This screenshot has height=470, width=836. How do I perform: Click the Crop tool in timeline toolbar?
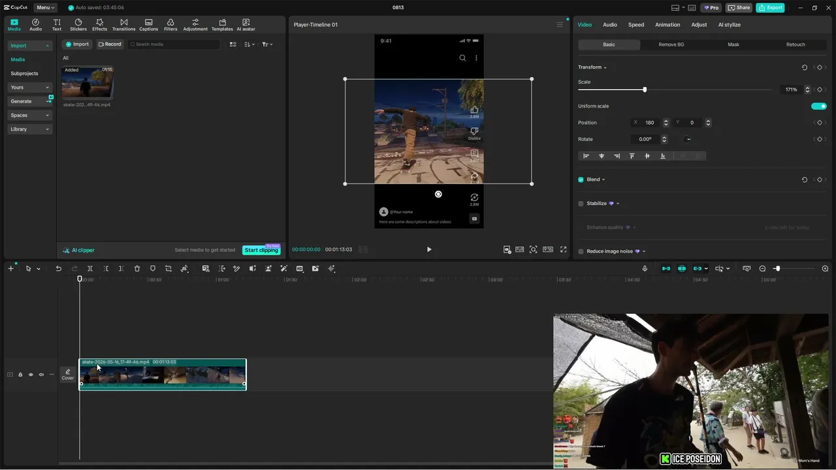point(169,268)
